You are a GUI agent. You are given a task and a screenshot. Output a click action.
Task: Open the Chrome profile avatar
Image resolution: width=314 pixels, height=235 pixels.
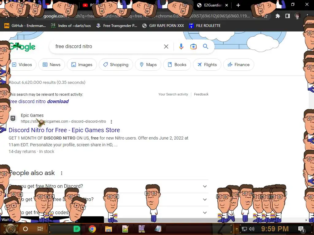(x=297, y=16)
